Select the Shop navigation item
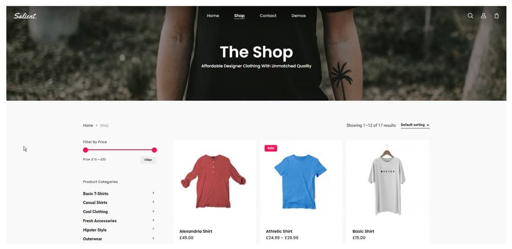The height and width of the screenshot is (249, 512). click(x=239, y=16)
